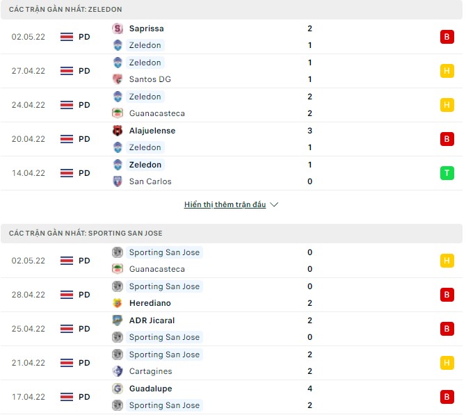Click the green T result badge

pos(447,173)
